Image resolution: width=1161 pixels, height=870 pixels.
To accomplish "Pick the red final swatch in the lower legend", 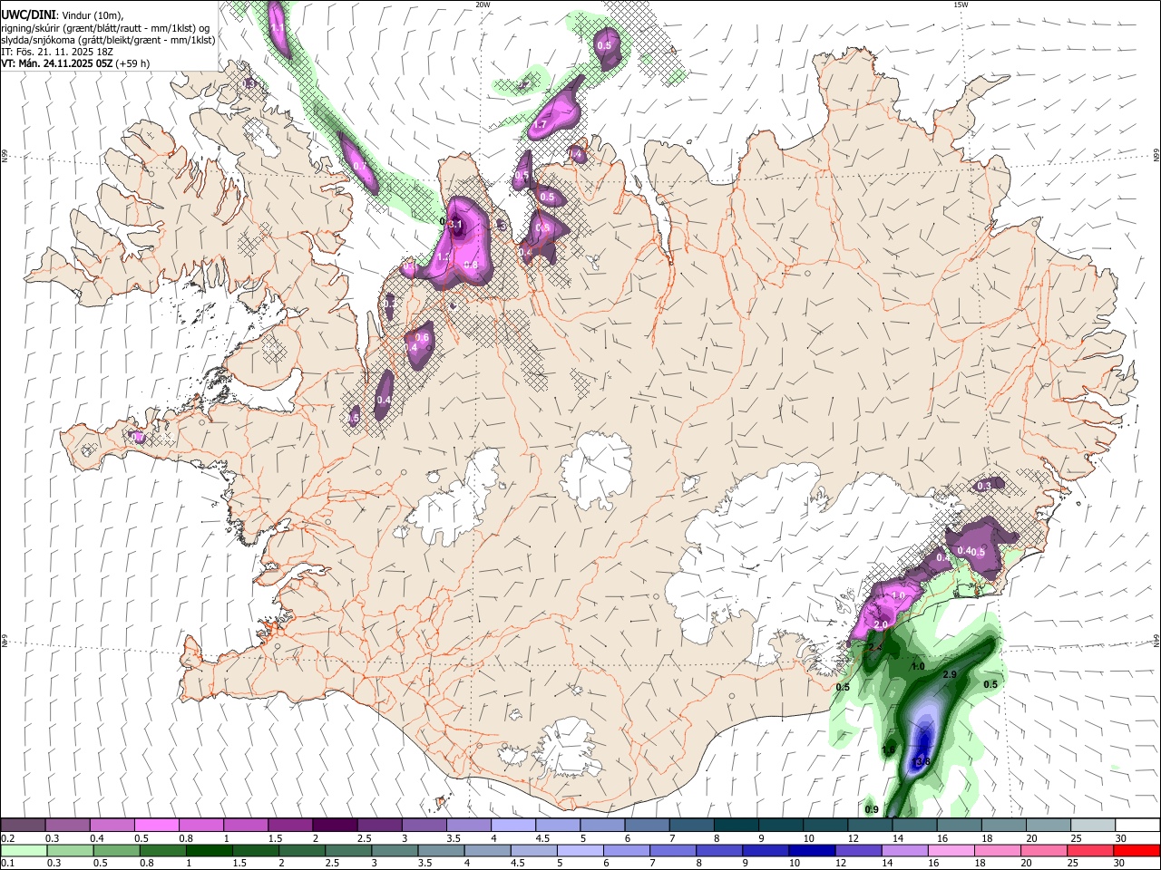I will point(1137,851).
